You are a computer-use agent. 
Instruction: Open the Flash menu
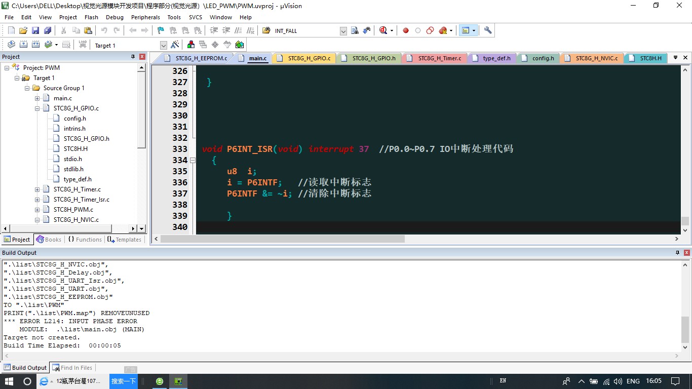coord(91,17)
